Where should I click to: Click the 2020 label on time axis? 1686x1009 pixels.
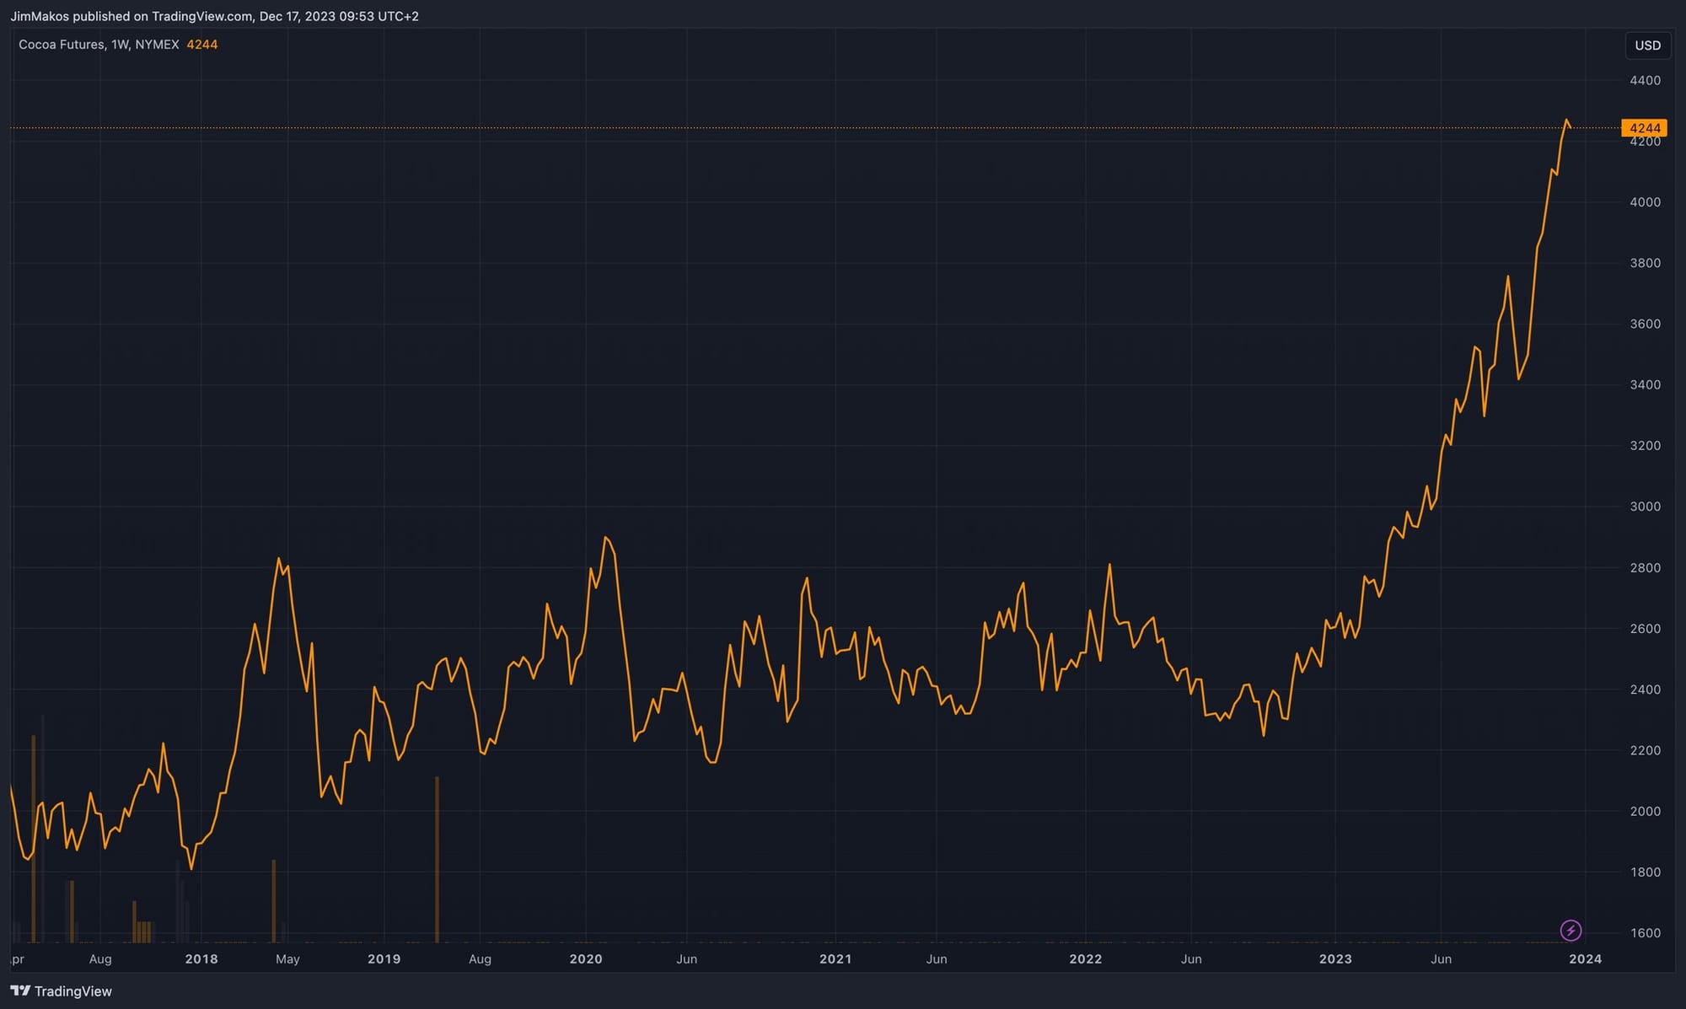coord(586,959)
